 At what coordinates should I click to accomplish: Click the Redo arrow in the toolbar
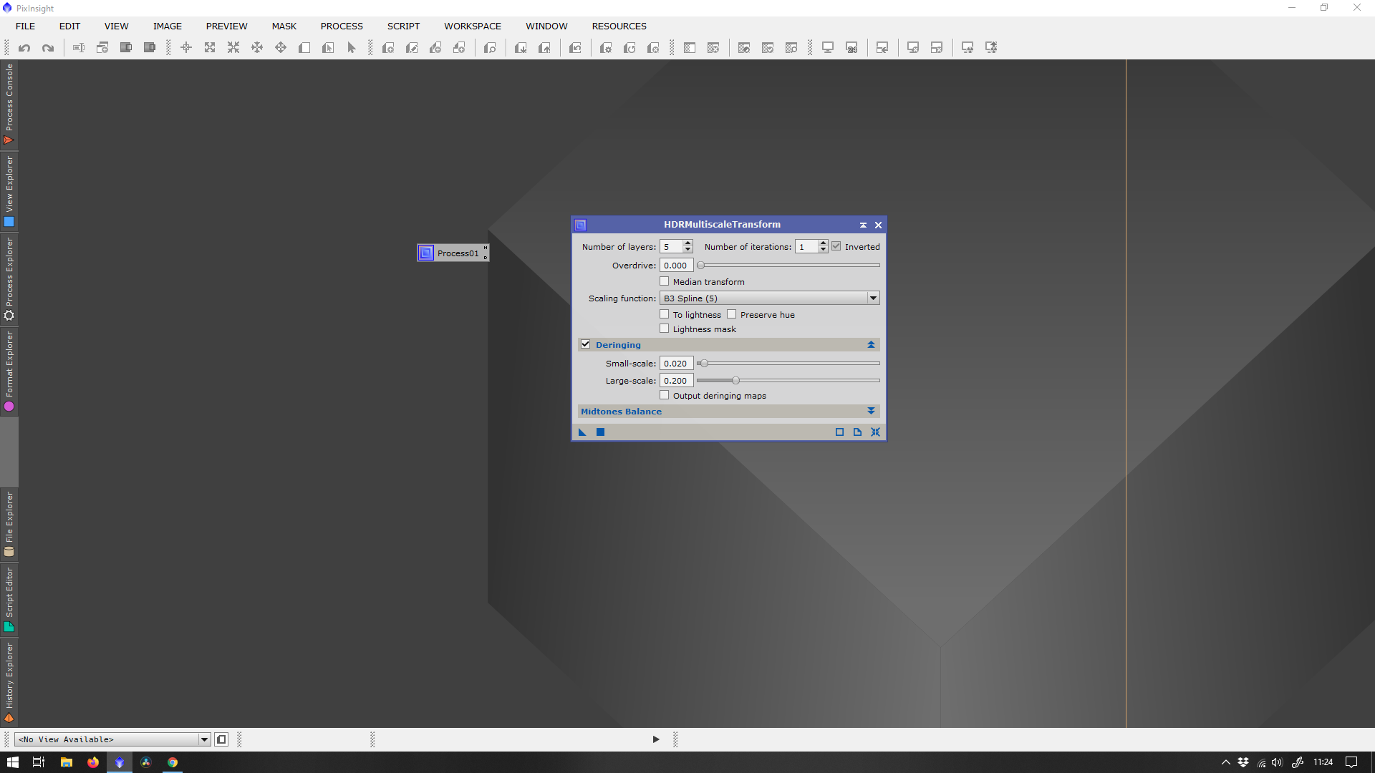[48, 48]
